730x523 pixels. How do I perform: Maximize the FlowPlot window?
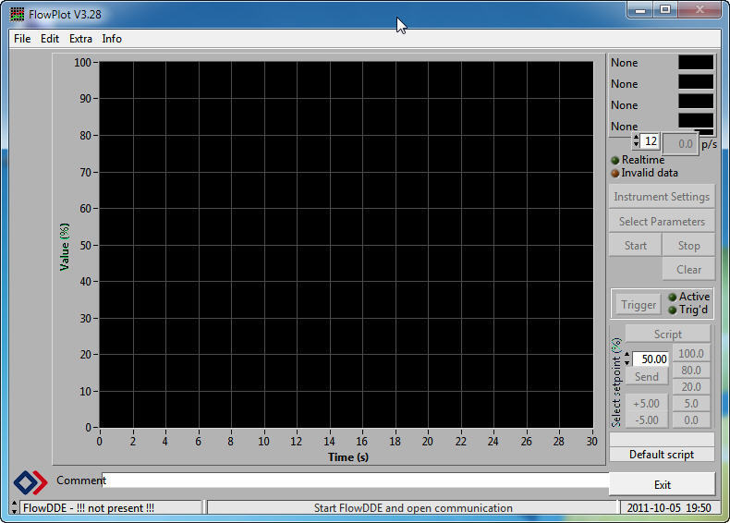(x=665, y=10)
